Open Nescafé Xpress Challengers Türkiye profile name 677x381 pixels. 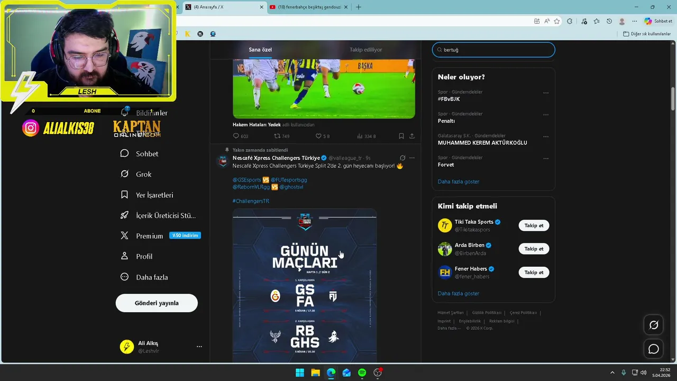coord(276,158)
